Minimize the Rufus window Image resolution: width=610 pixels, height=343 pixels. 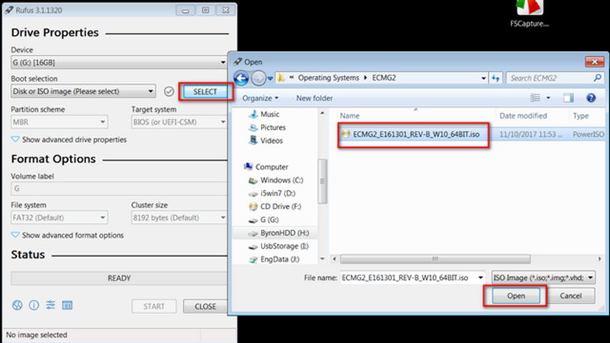[185, 10]
